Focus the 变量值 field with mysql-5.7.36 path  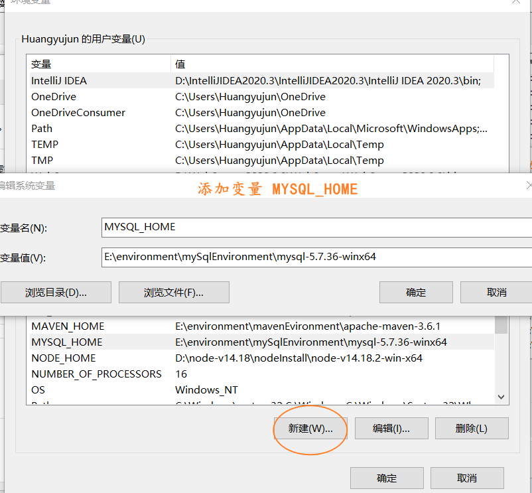(316, 257)
